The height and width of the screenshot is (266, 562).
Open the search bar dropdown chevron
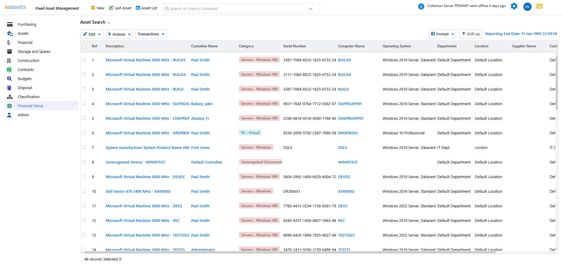[x=310, y=8]
